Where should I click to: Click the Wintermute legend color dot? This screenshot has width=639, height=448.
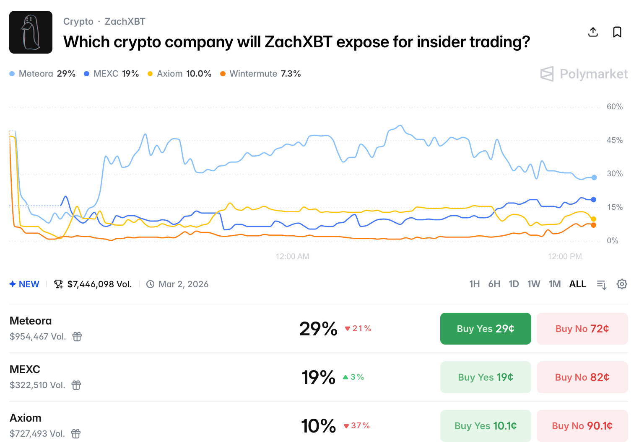[223, 74]
